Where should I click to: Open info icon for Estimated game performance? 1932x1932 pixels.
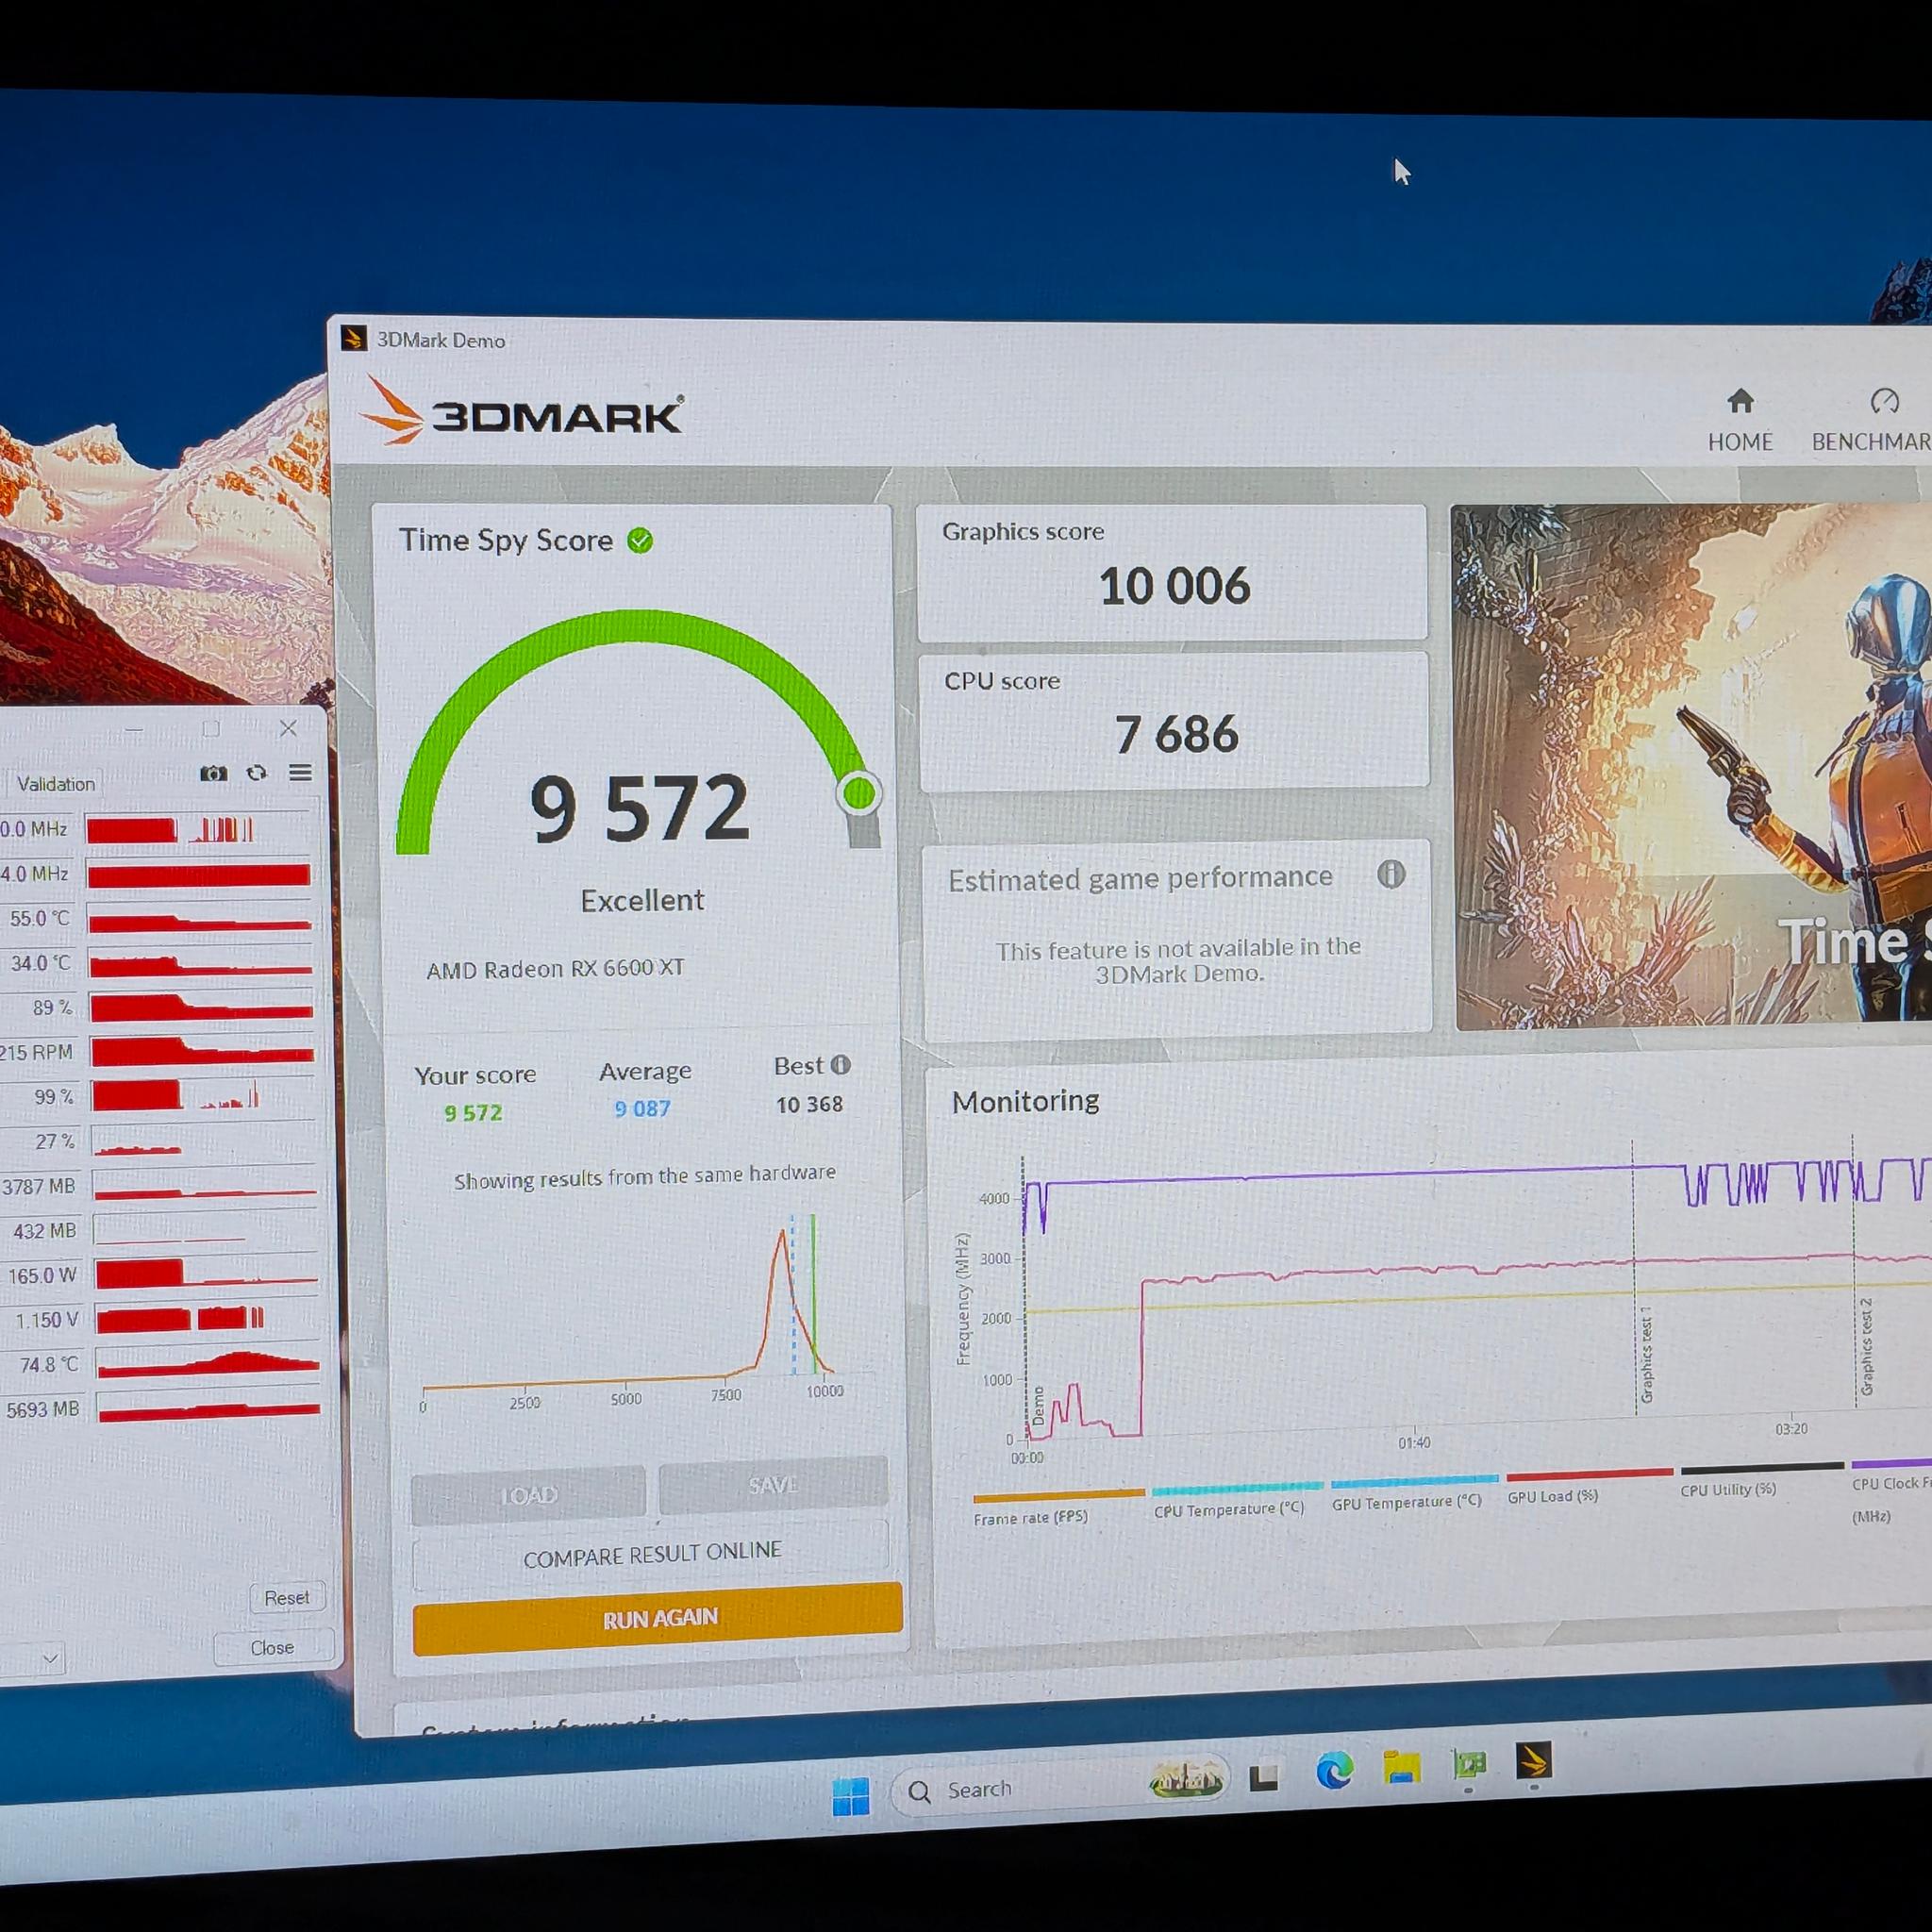coord(1391,875)
